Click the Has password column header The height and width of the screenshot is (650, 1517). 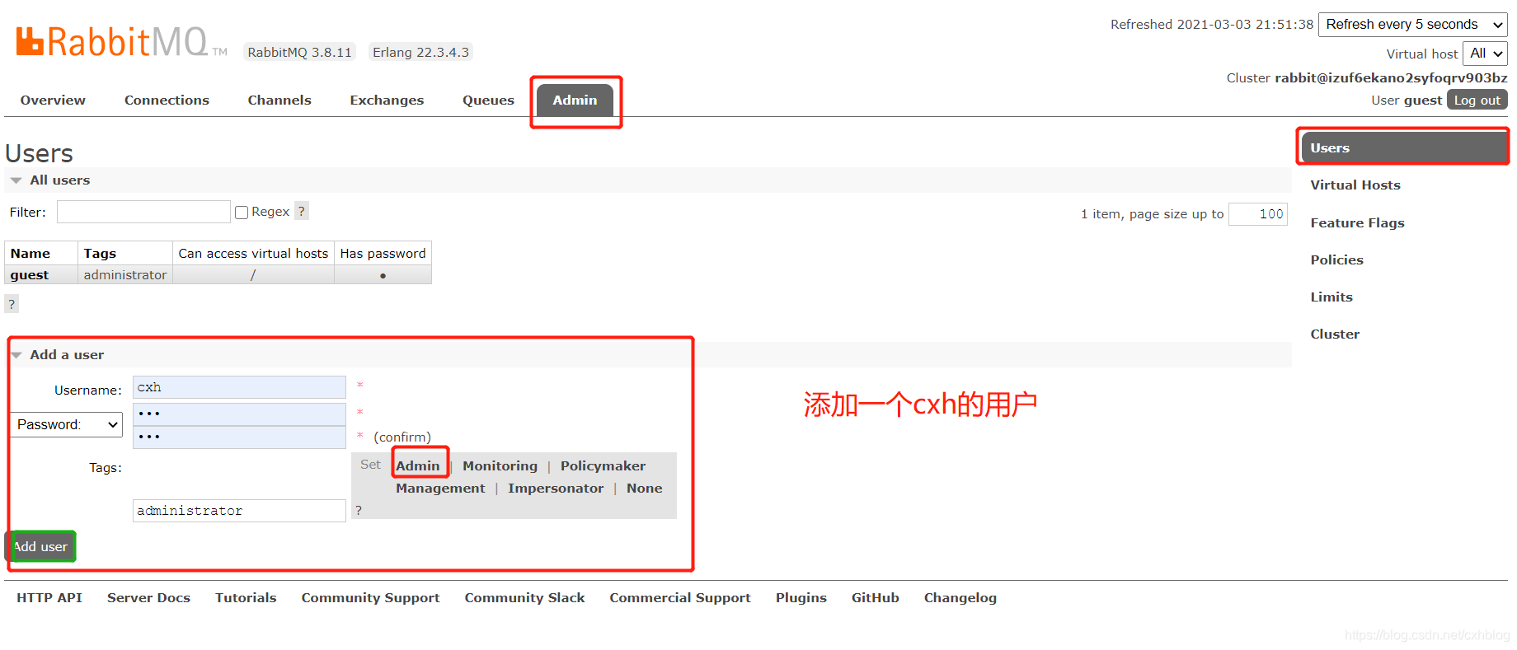click(383, 254)
